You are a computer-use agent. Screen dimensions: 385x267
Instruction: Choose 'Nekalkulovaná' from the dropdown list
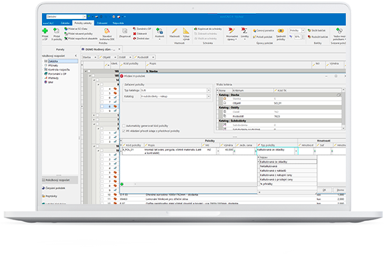pyautogui.click(x=288, y=166)
